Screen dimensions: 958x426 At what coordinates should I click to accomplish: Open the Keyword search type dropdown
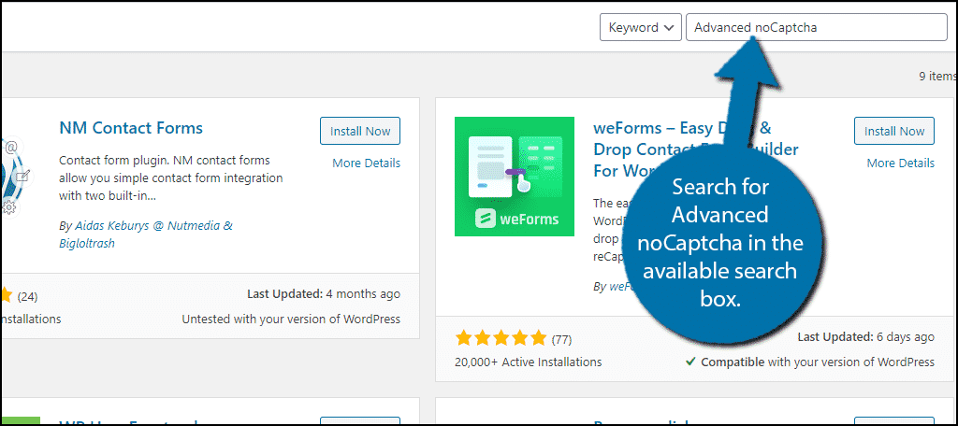(640, 27)
